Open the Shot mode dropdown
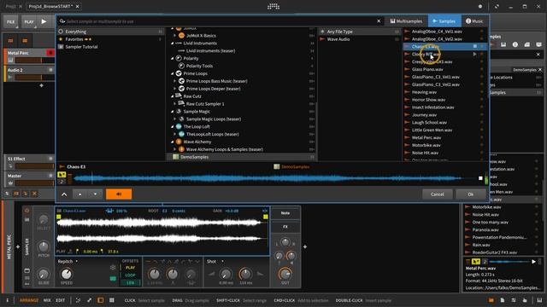547x307 pixels. 215,262
